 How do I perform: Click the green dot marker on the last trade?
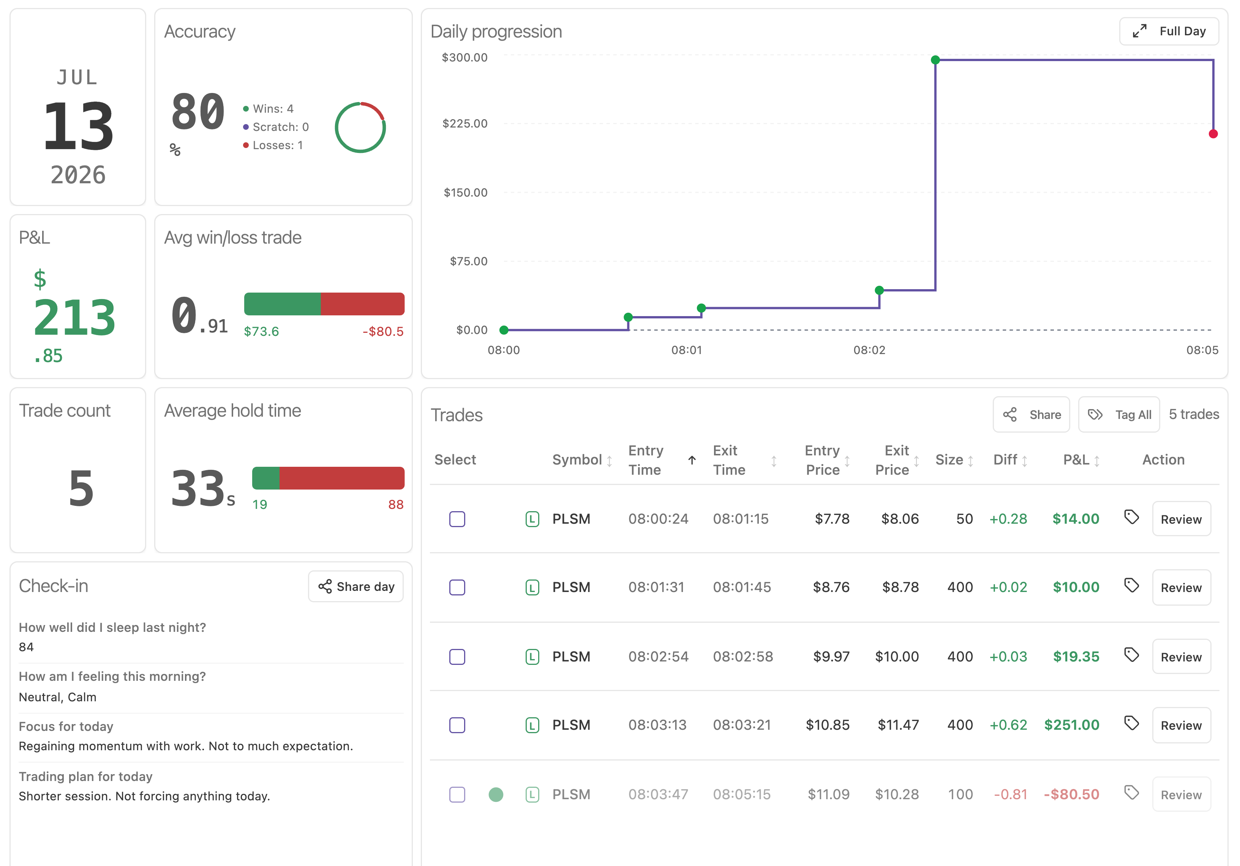(495, 794)
